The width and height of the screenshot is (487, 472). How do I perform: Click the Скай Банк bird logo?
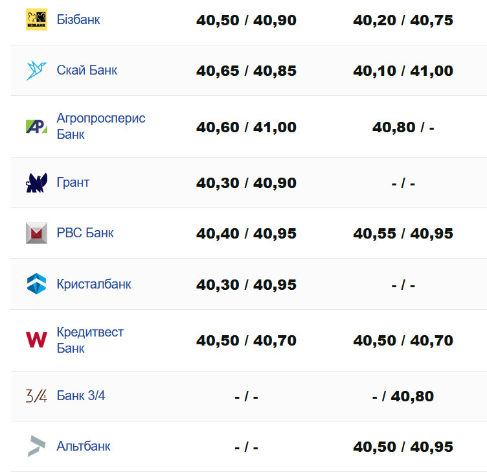pos(36,70)
